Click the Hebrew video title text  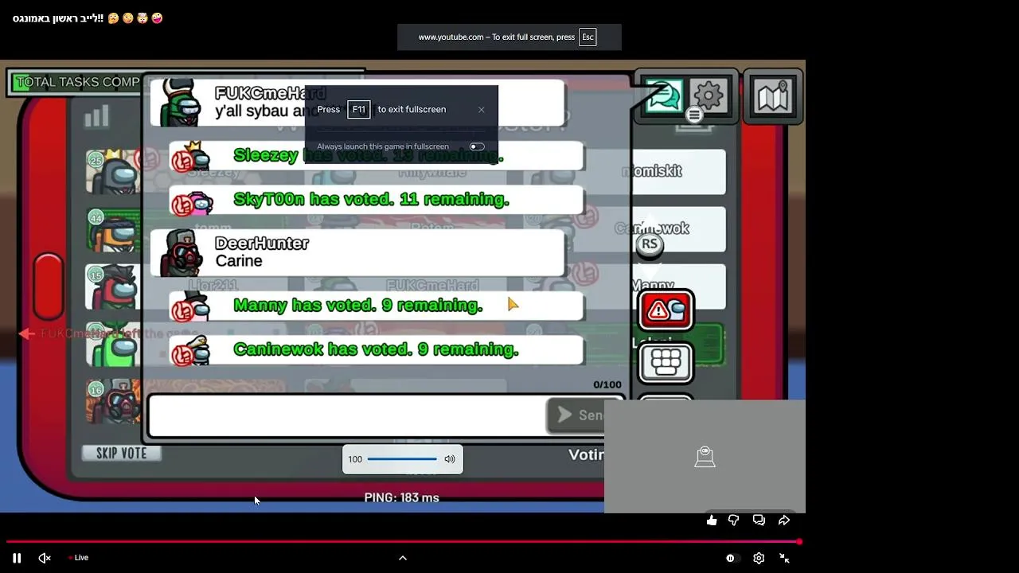coord(58,18)
